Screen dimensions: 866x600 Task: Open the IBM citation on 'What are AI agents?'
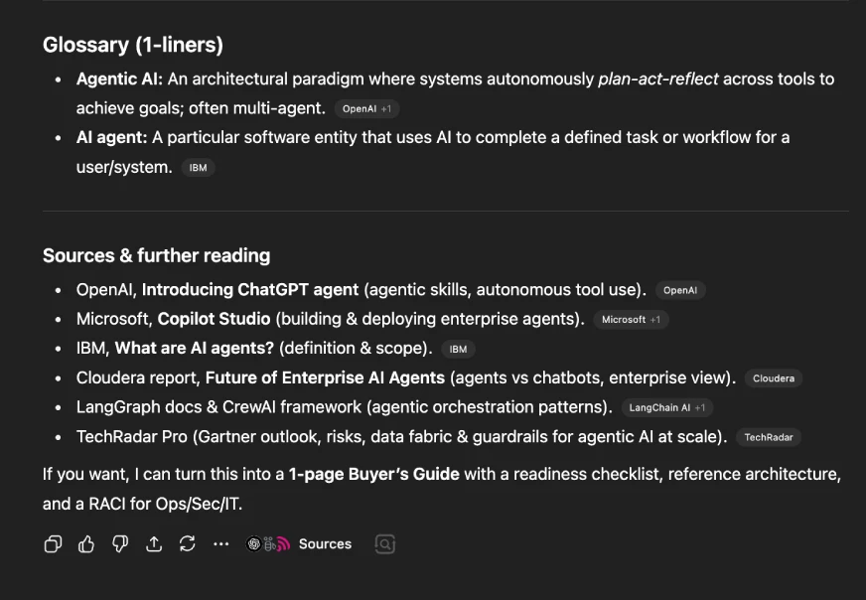point(458,349)
